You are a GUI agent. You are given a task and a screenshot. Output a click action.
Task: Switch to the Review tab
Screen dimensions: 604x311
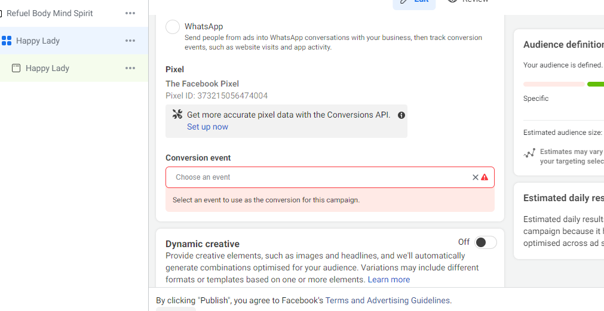pos(468,2)
